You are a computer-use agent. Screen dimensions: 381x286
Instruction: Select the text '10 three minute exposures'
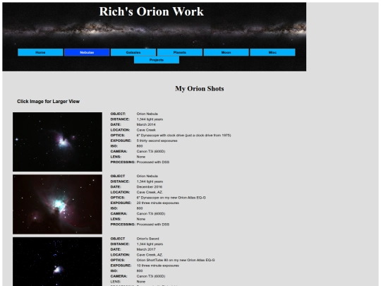click(158, 266)
